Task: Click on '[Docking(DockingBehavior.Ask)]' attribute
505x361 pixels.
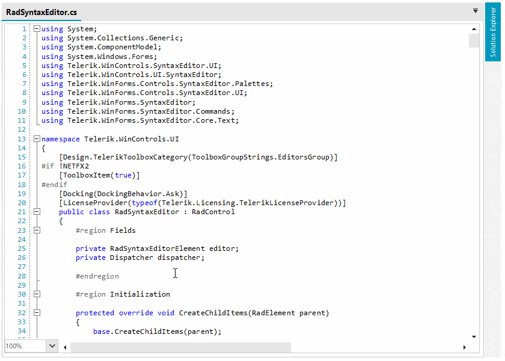Action: point(123,194)
